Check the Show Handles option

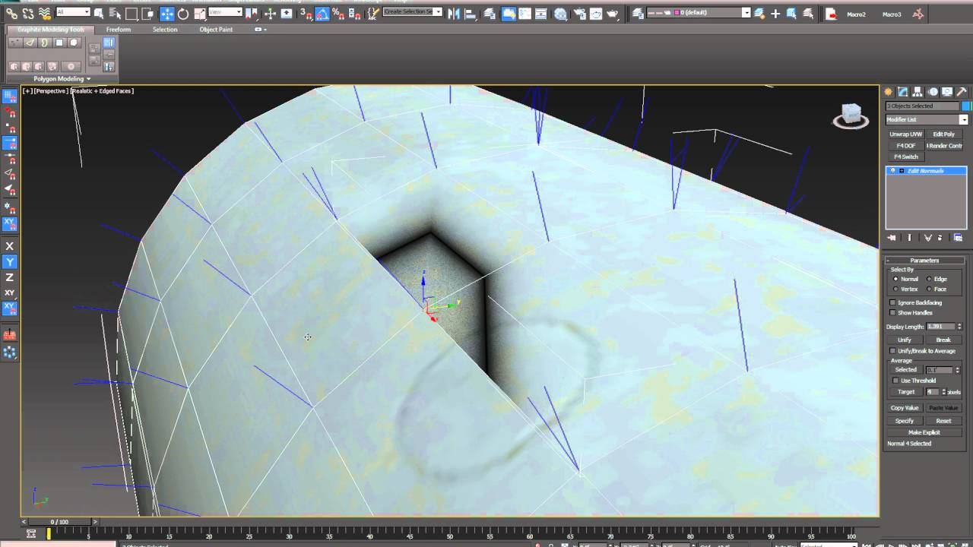pos(893,312)
